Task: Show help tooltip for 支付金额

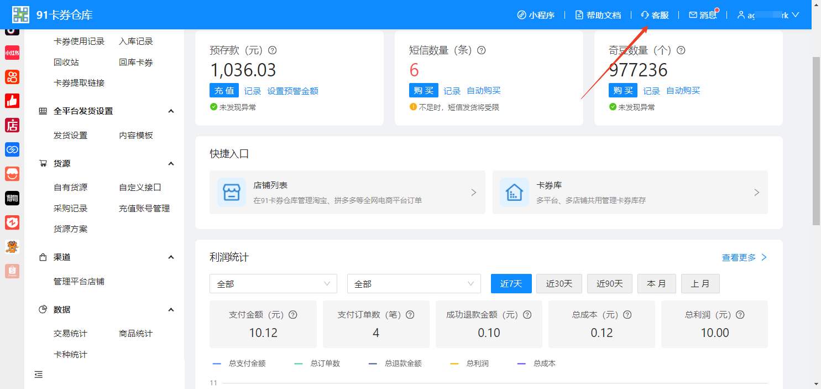Action: 293,315
